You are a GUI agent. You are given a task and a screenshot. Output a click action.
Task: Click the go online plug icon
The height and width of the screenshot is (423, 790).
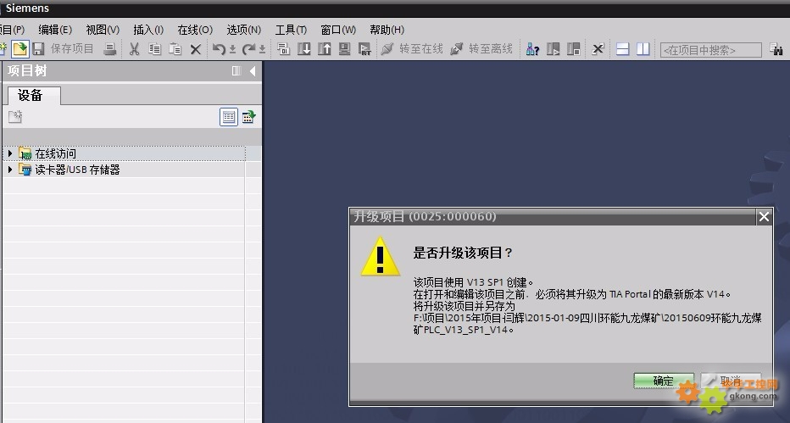pos(387,49)
